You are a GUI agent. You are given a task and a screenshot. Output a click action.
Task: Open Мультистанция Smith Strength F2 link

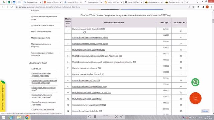(x=87, y=99)
